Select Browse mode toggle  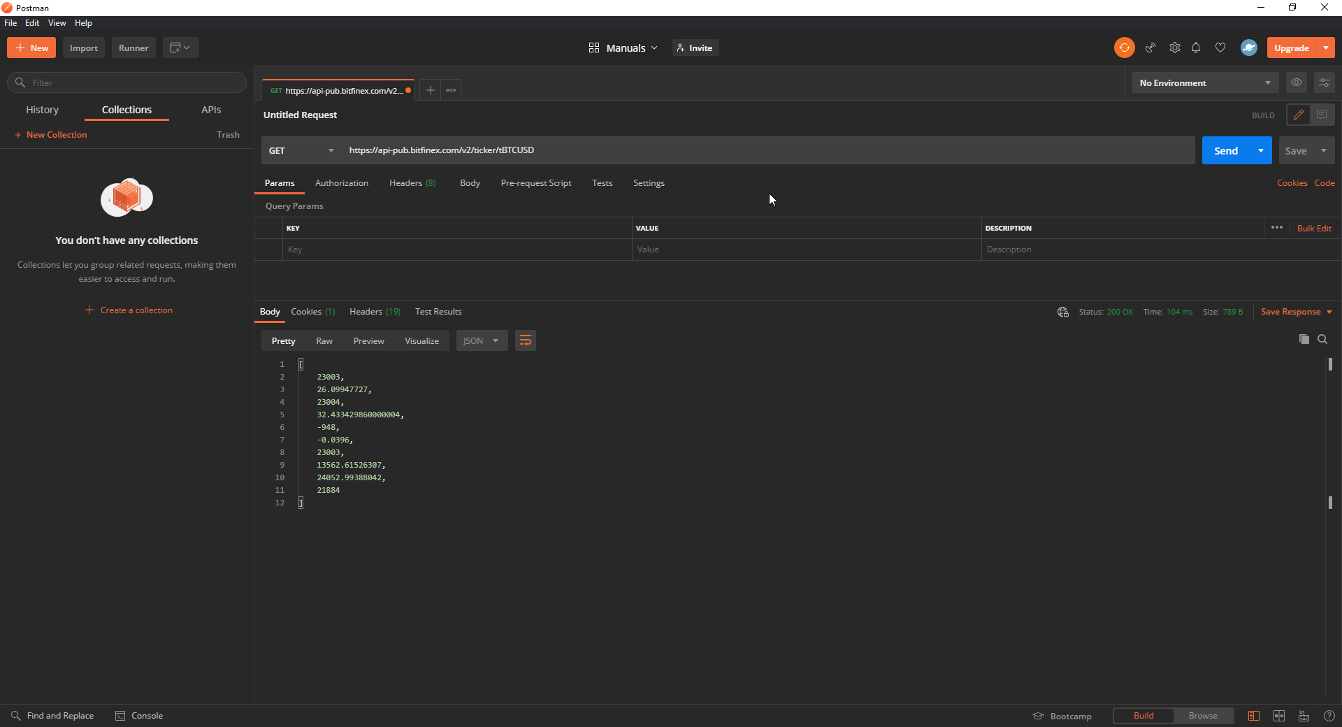pos(1203,716)
